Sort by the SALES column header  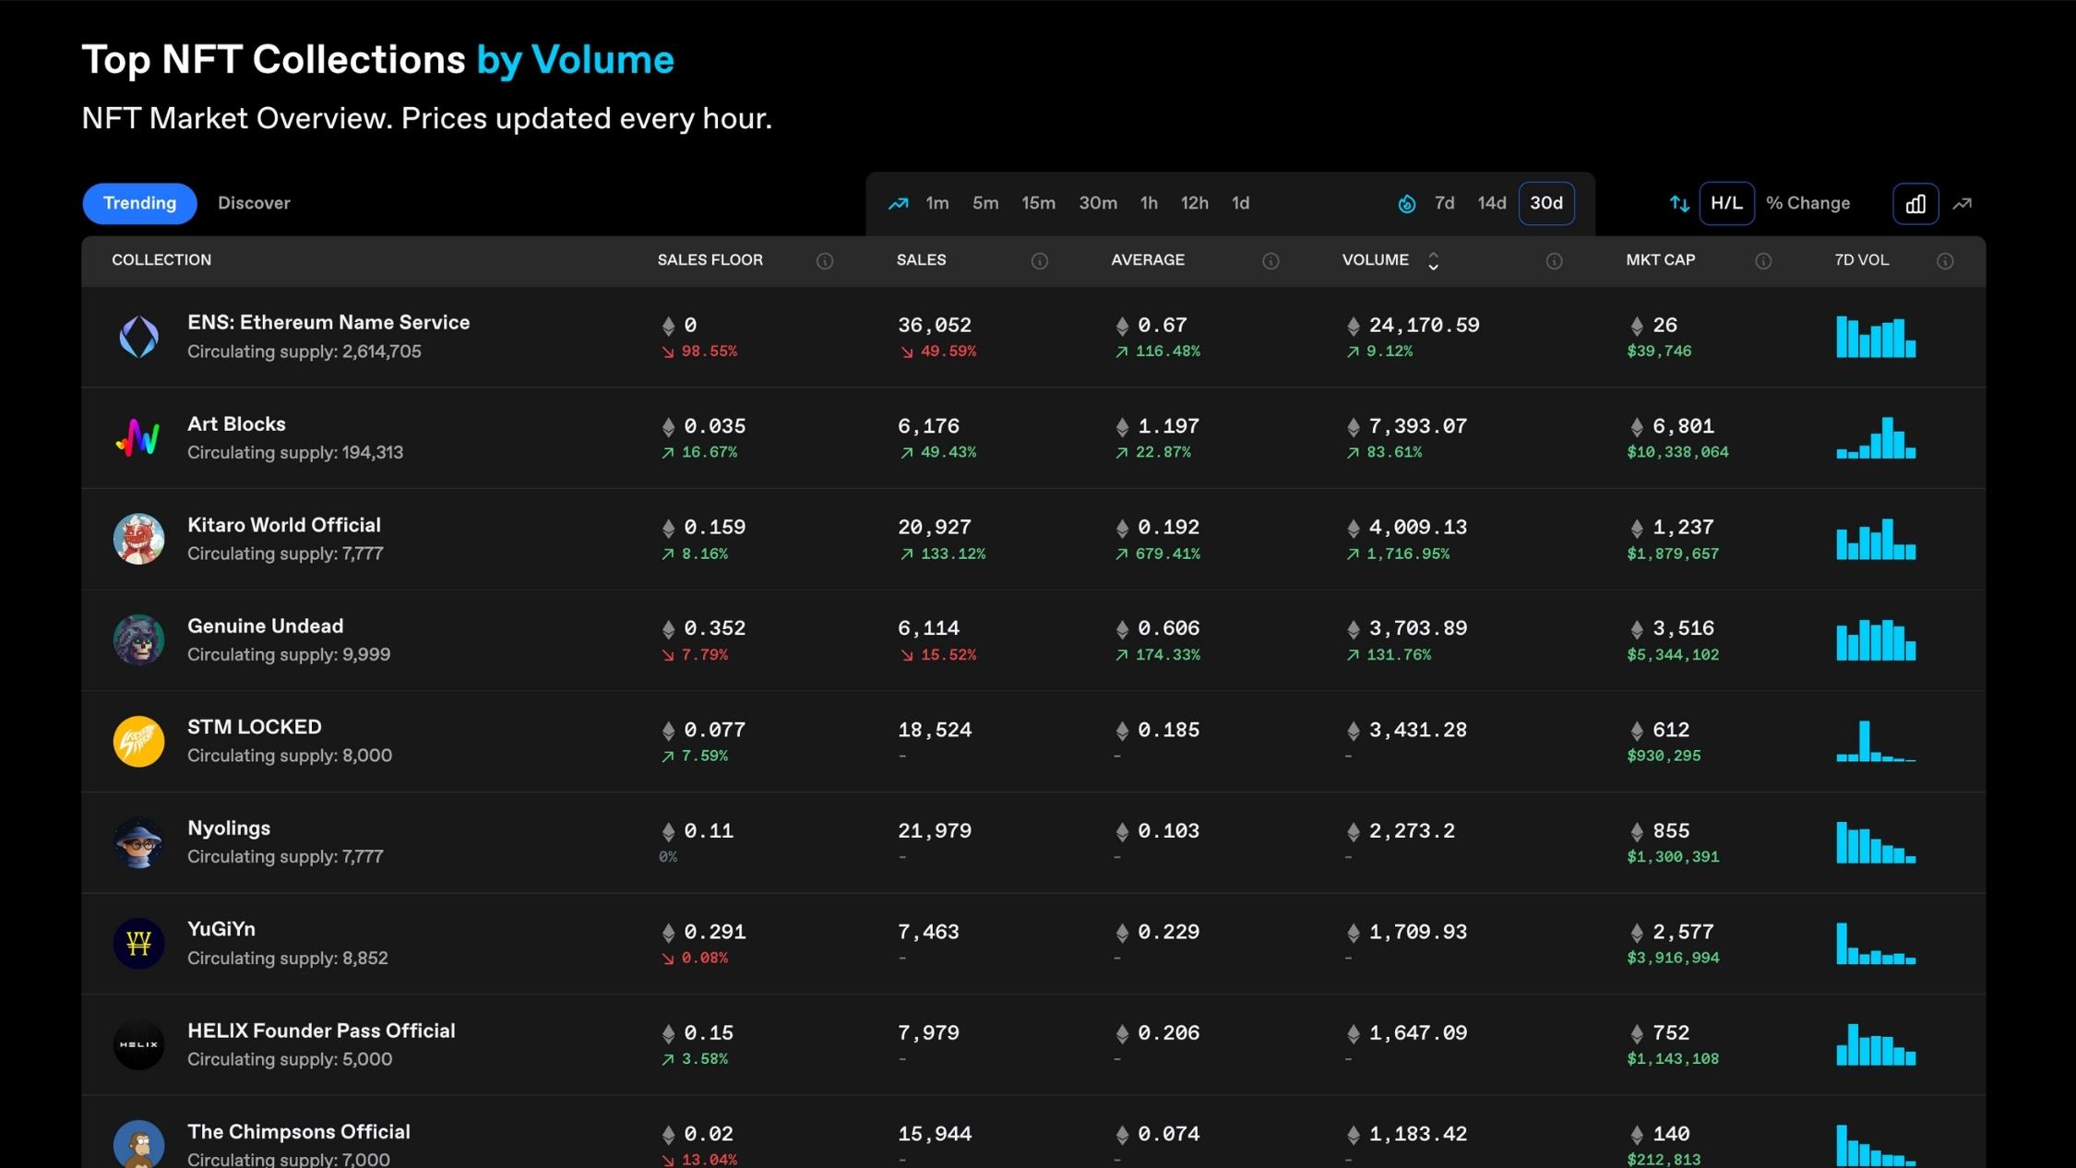tap(921, 260)
